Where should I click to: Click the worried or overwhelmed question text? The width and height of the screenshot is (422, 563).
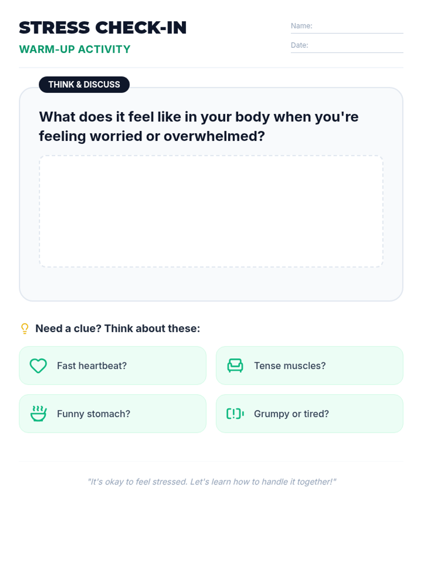click(x=199, y=126)
